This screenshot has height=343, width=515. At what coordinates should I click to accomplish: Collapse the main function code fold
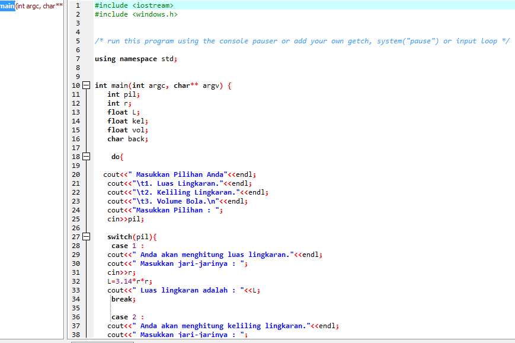click(x=86, y=85)
